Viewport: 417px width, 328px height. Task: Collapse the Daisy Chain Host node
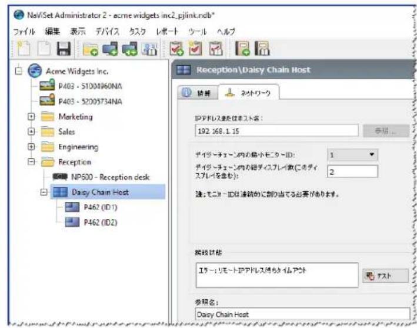pyautogui.click(x=44, y=192)
